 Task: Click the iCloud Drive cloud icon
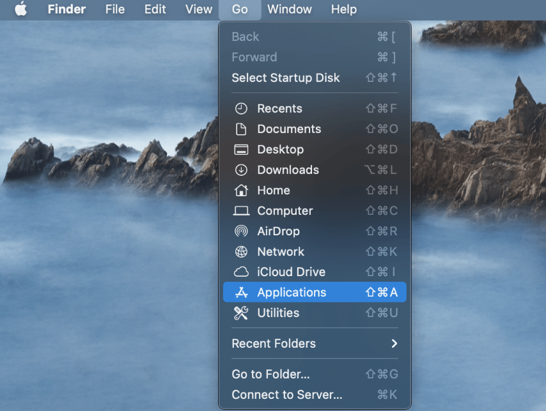click(241, 272)
